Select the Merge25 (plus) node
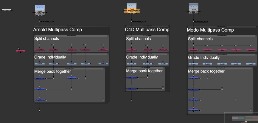 coord(40,89)
